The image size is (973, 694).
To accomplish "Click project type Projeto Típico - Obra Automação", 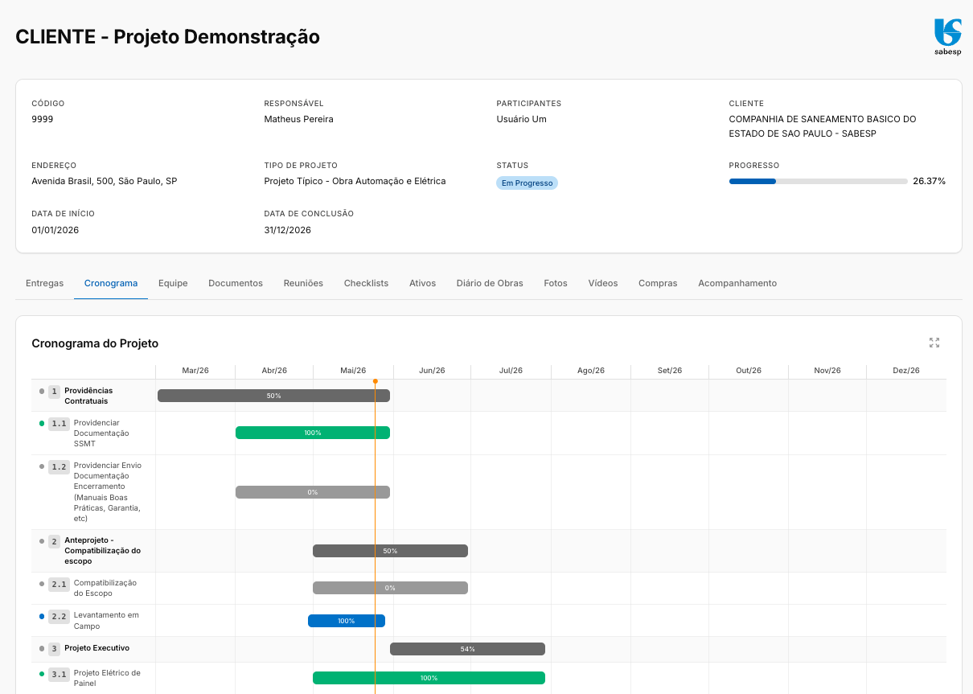I will [x=355, y=181].
